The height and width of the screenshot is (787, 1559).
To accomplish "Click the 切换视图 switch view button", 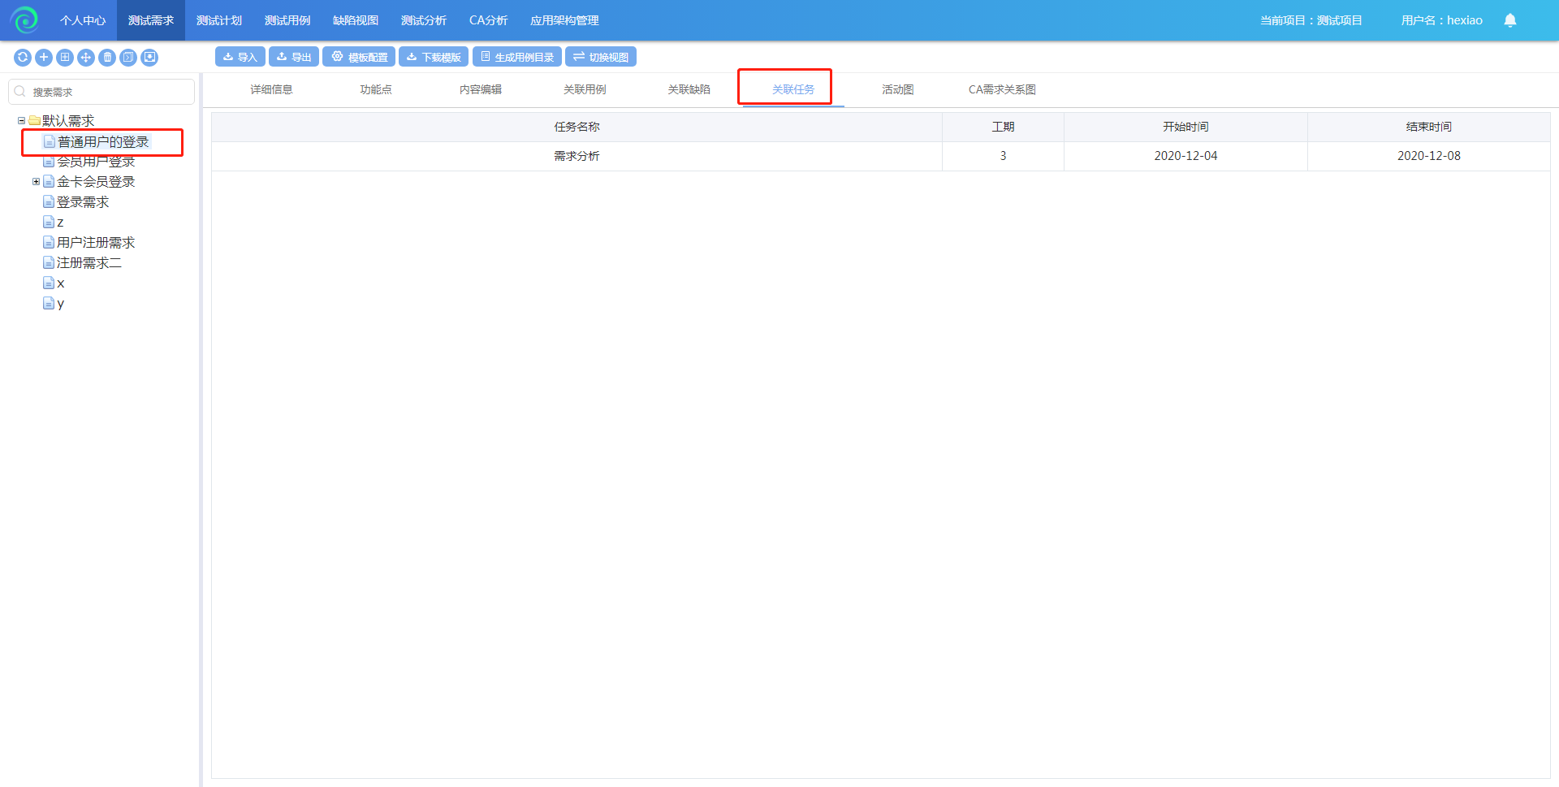I will (x=600, y=57).
